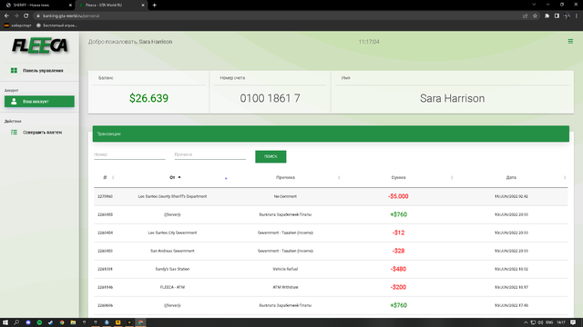Share this page via address bar icon

(525, 16)
